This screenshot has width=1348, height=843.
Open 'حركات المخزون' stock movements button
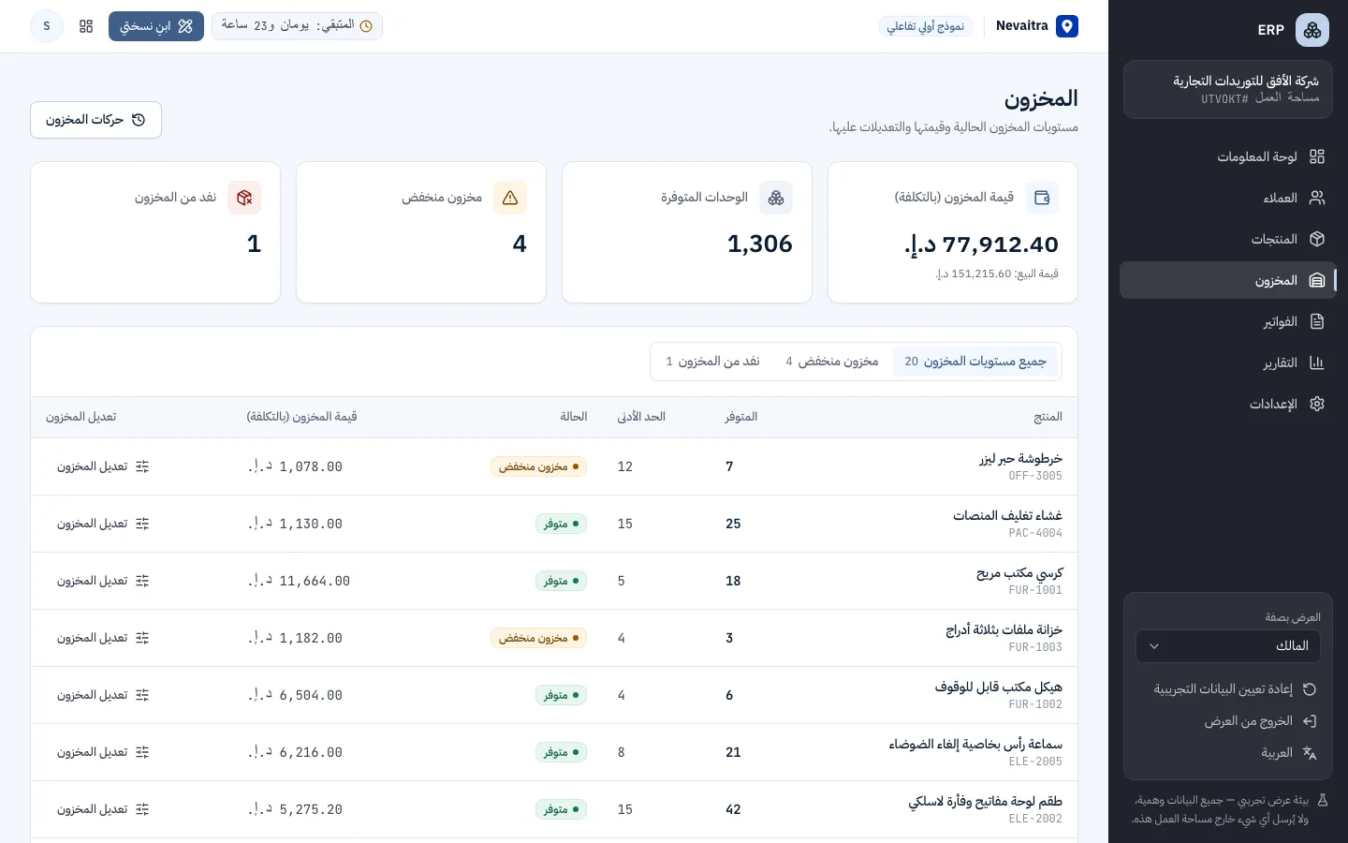(95, 120)
